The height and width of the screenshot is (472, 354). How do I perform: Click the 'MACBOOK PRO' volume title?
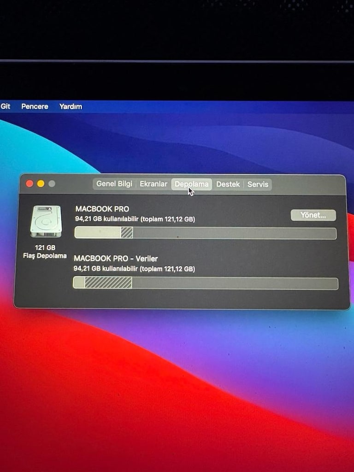pyautogui.click(x=102, y=209)
